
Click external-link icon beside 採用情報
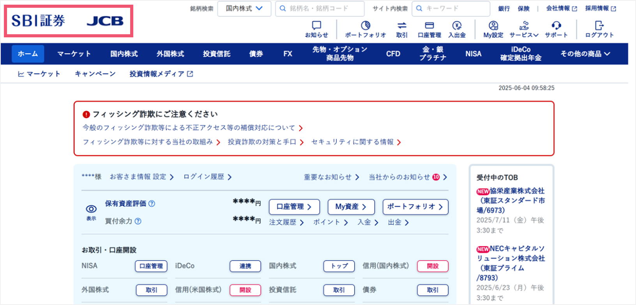coord(613,9)
